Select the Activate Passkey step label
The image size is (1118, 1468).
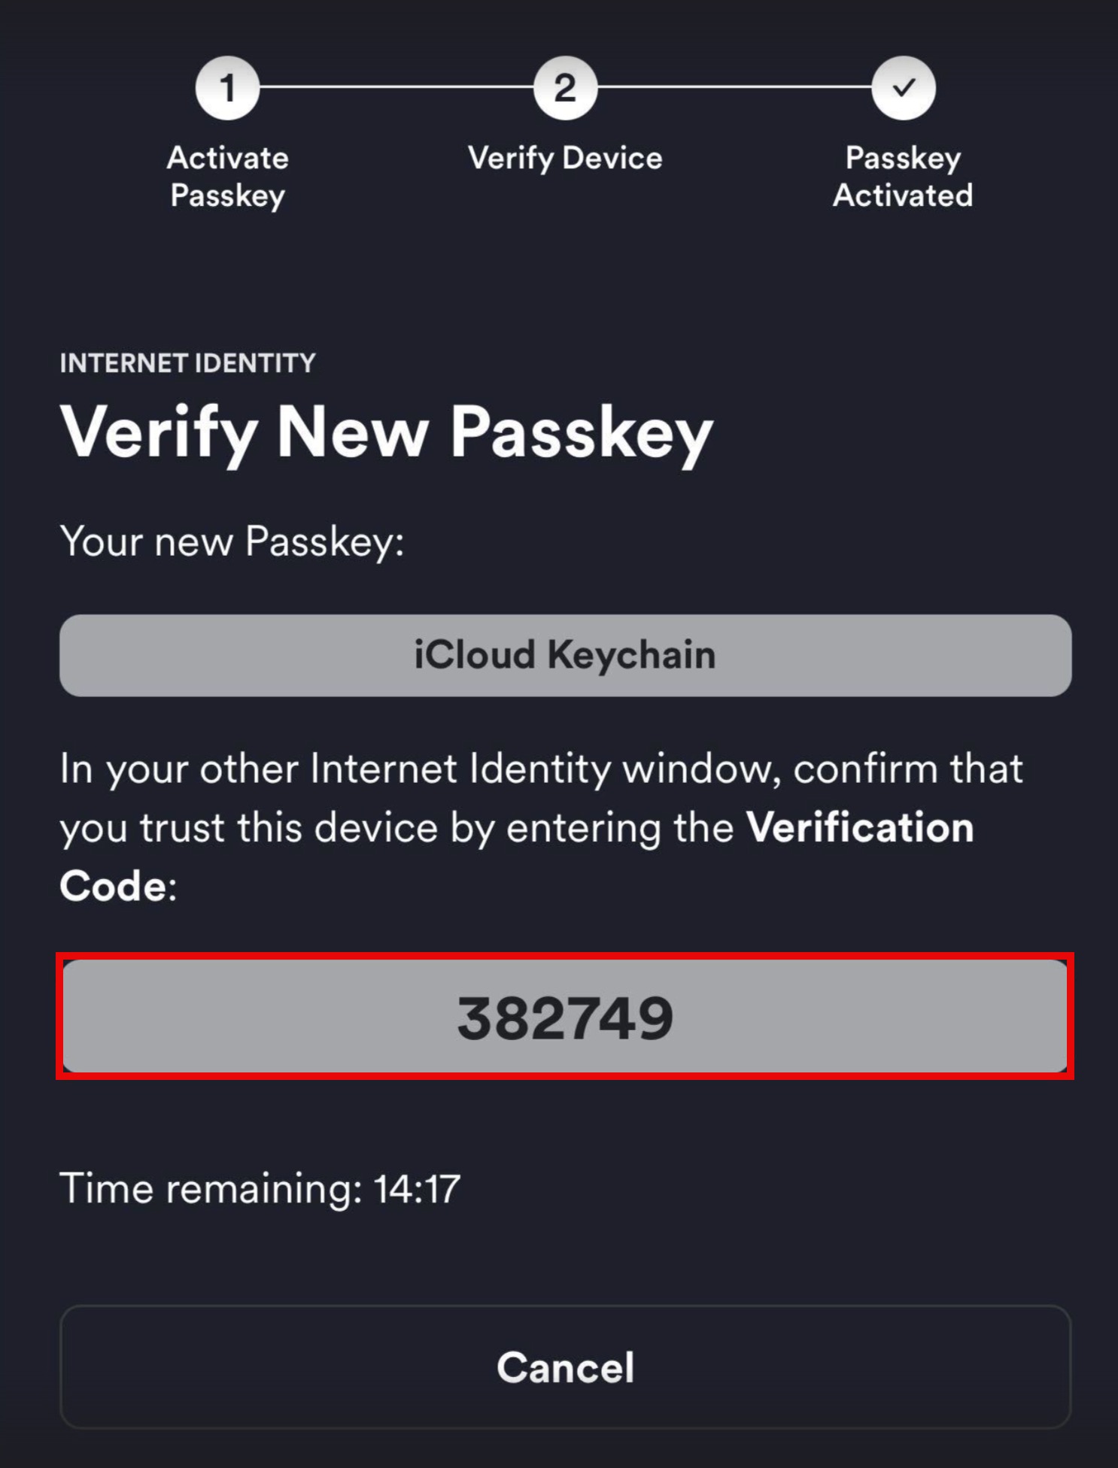(227, 176)
